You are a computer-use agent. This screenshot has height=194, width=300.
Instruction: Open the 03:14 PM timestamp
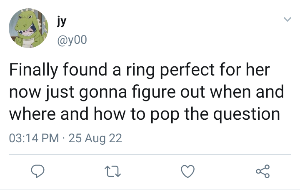click(x=34, y=138)
